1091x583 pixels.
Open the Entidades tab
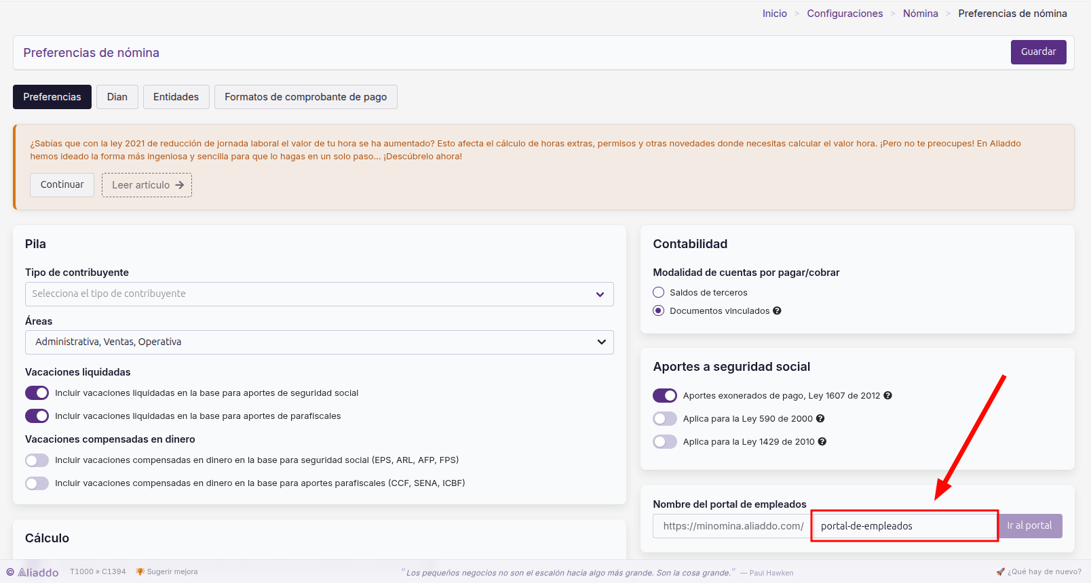pos(176,97)
